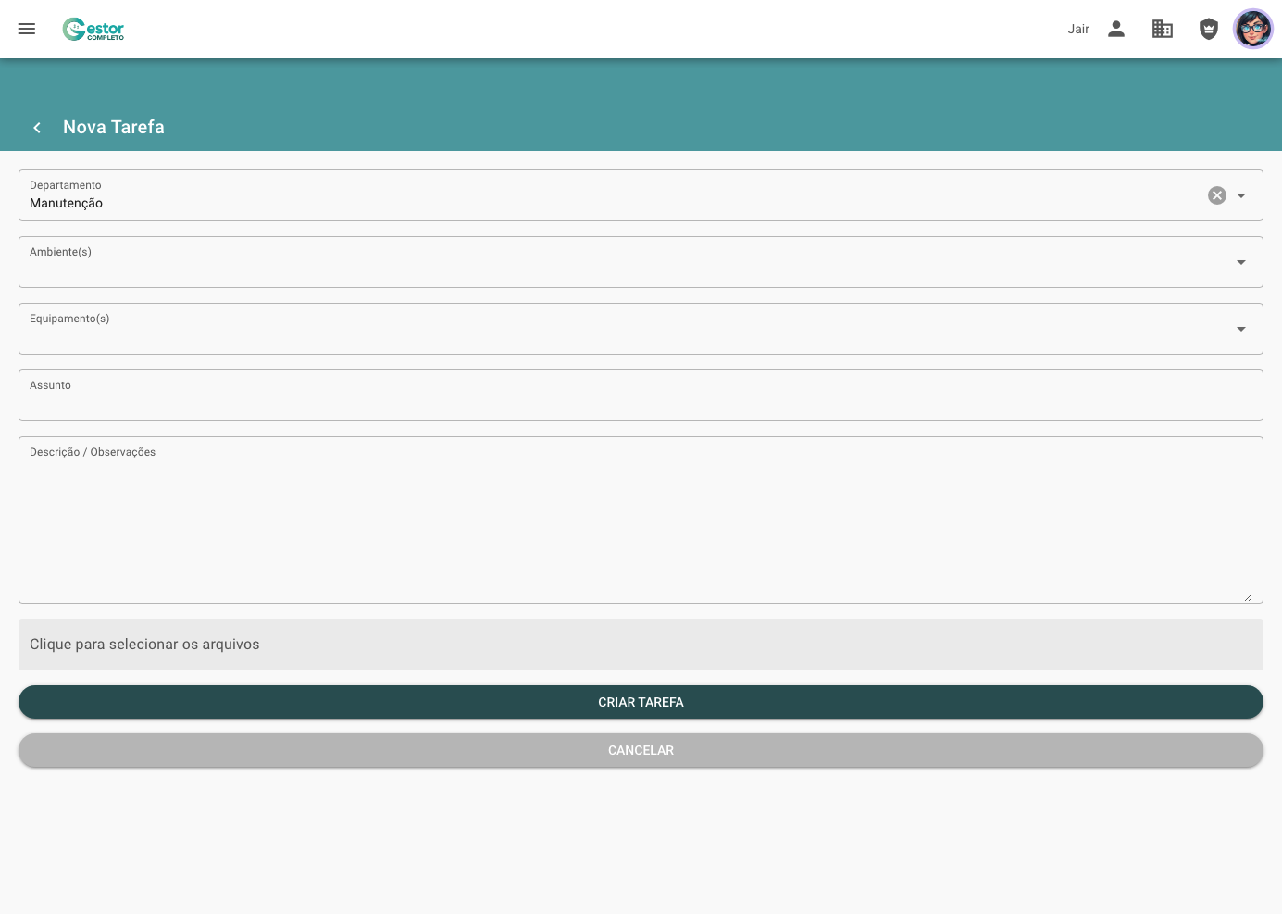The width and height of the screenshot is (1282, 914).
Task: Click the user avatar picture
Action: tap(1252, 29)
